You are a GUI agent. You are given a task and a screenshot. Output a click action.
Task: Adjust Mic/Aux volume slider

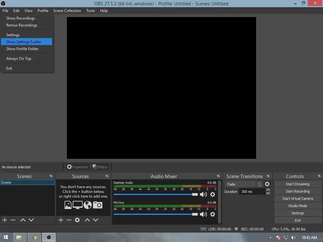156,214
